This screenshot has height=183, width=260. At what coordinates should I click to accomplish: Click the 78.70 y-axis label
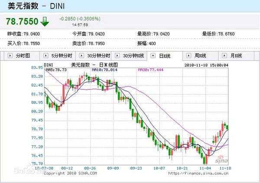tap(37, 129)
